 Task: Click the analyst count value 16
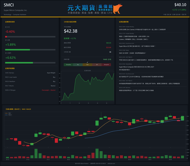click(110, 52)
